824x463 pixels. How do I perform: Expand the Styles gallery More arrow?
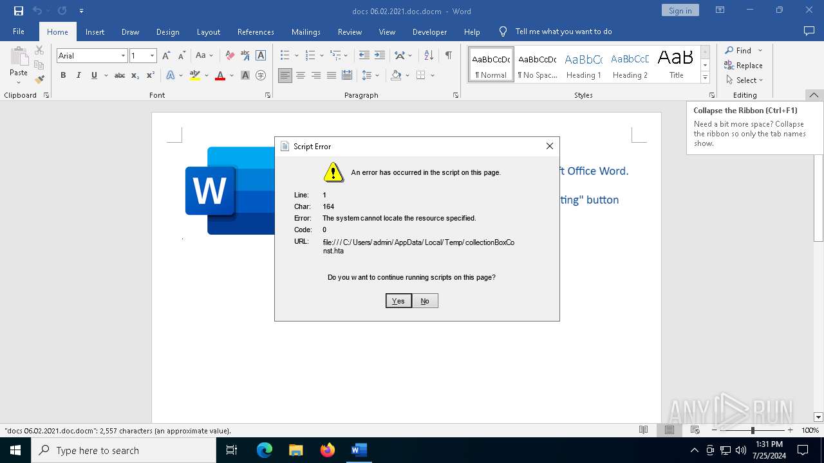[705, 78]
